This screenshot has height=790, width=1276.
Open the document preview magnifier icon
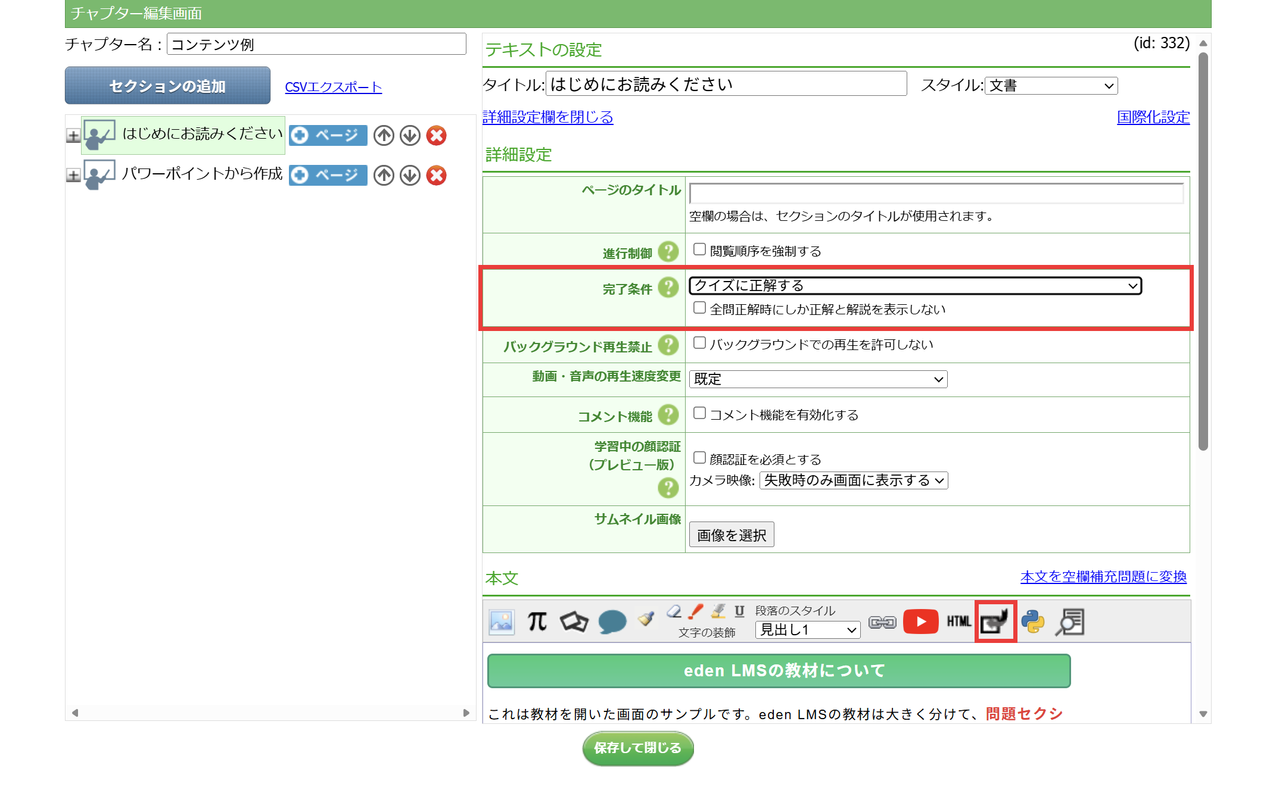pyautogui.click(x=1070, y=622)
